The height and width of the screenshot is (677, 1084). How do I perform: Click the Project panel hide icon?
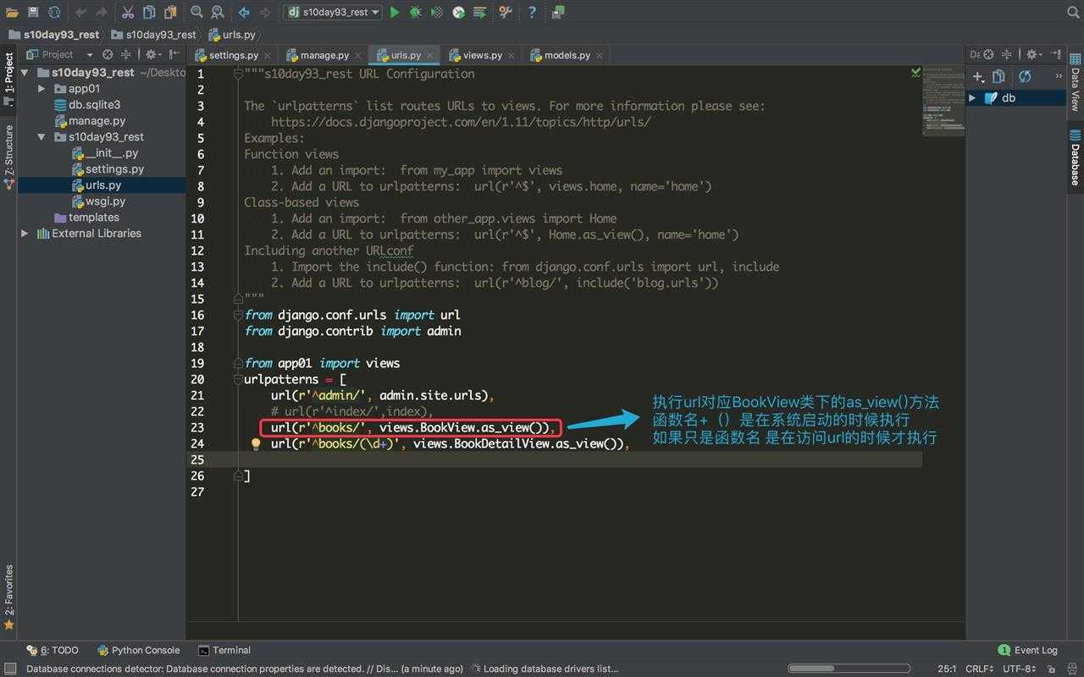pyautogui.click(x=175, y=54)
